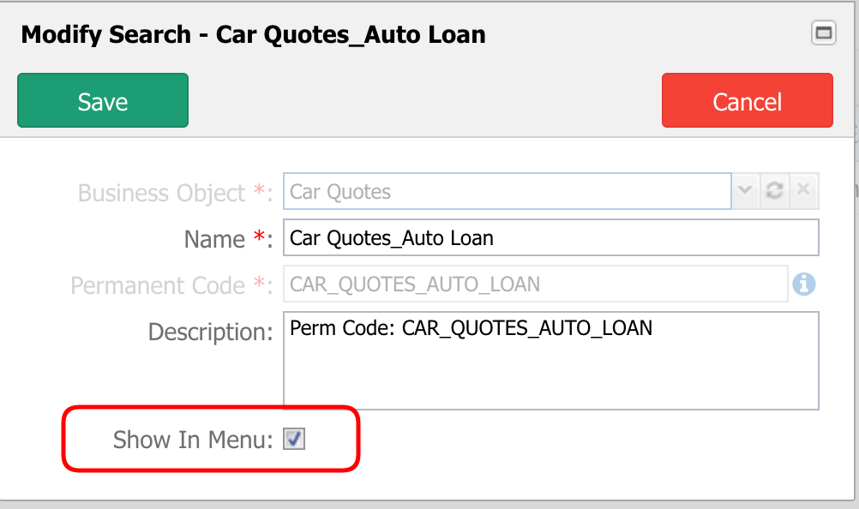This screenshot has height=509, width=859.
Task: Click the asterisk beside Business Object
Action: pyautogui.click(x=259, y=190)
